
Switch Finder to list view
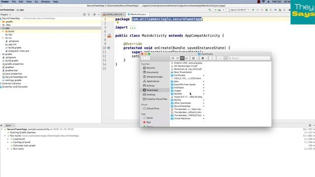[x=178, y=58]
